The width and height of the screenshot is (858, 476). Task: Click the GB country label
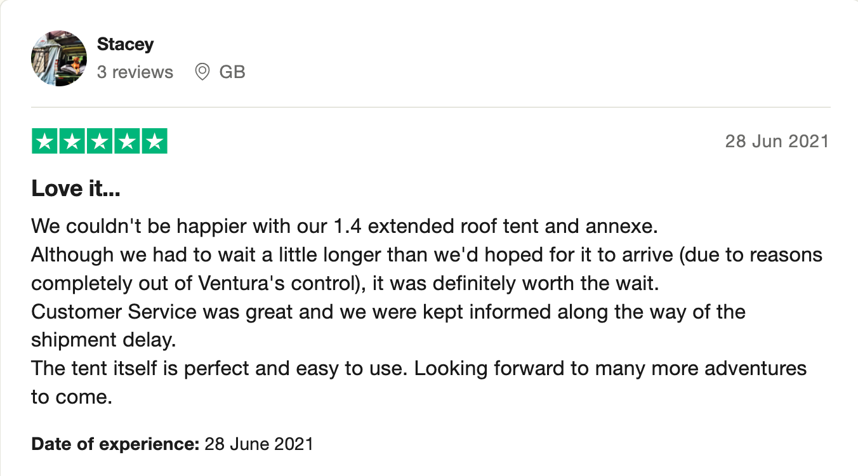pos(232,72)
